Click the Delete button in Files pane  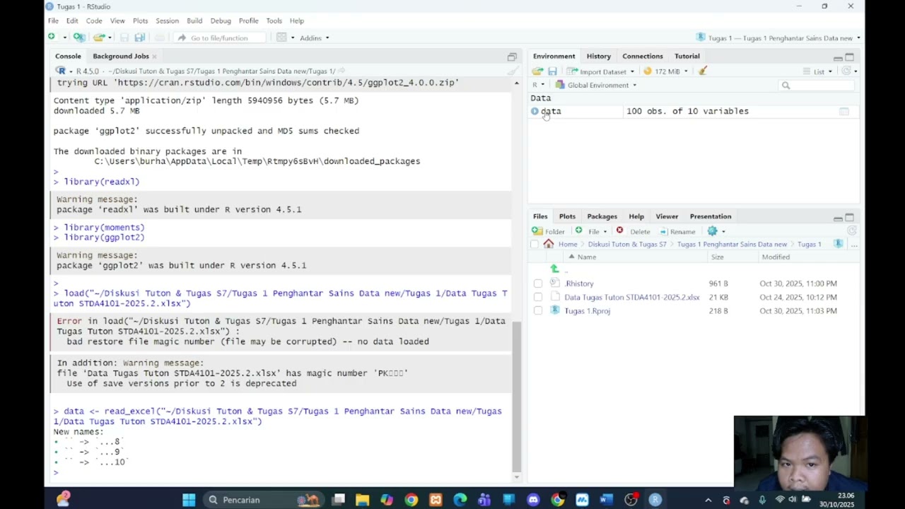pyautogui.click(x=632, y=231)
